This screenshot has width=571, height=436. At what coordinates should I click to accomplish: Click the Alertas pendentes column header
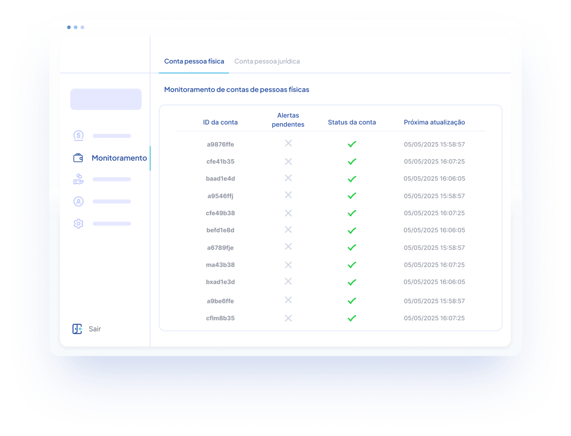click(288, 120)
